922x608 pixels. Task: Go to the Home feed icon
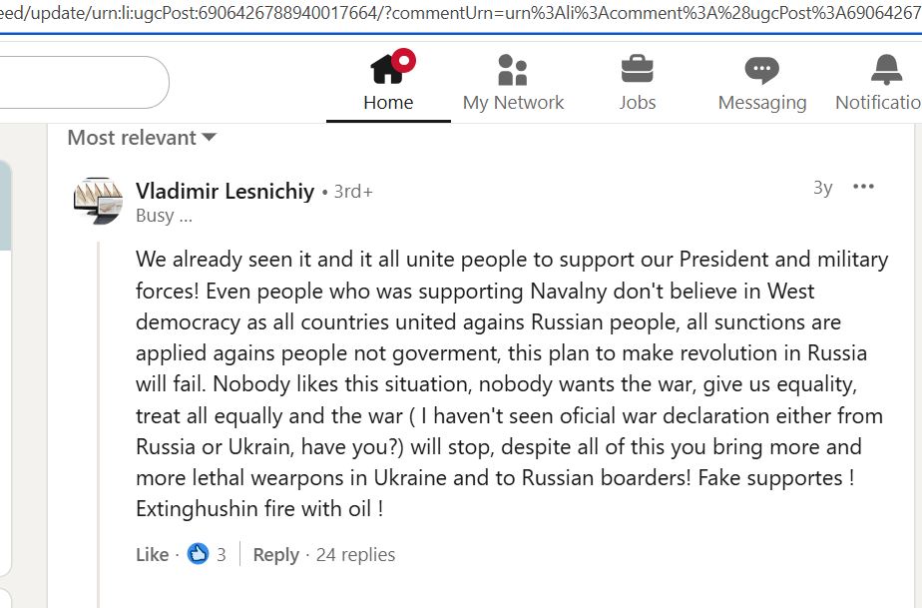388,70
